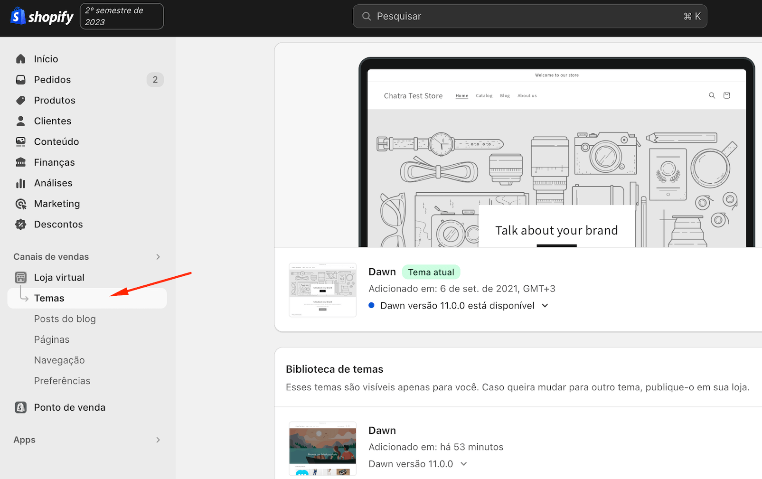Expand library theme Dawn versão 11.0.0 dropdown
This screenshot has width=762, height=479.
tap(464, 464)
